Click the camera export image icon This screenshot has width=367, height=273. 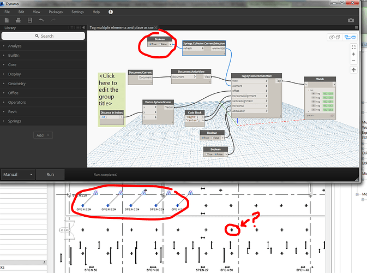(x=351, y=20)
